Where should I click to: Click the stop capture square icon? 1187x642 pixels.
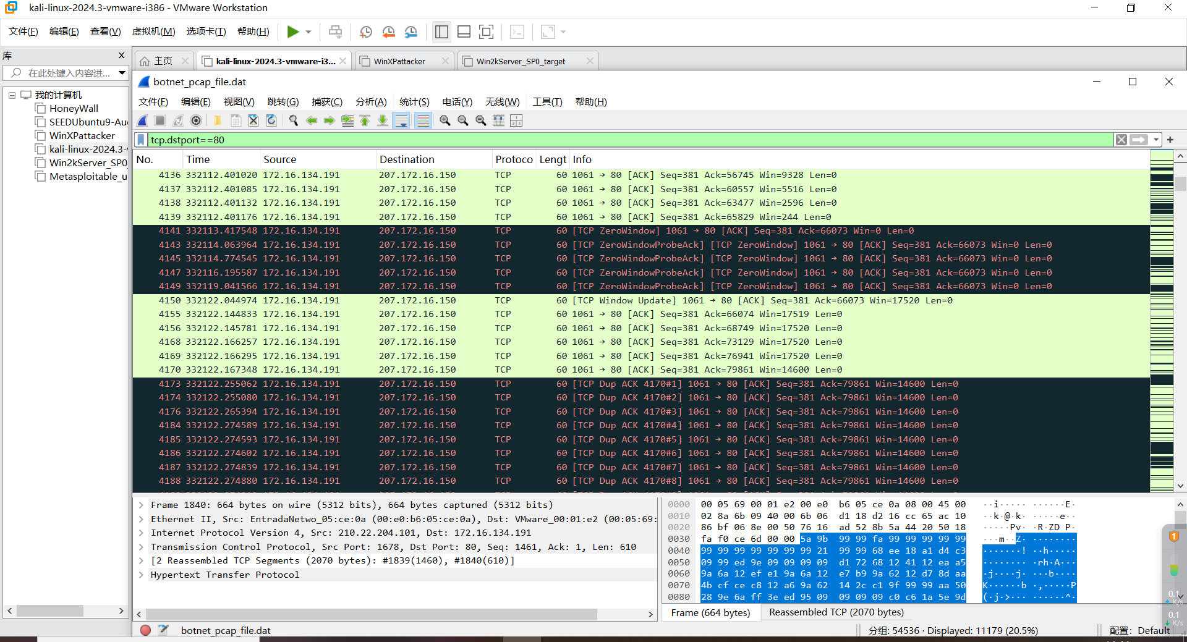pos(160,120)
